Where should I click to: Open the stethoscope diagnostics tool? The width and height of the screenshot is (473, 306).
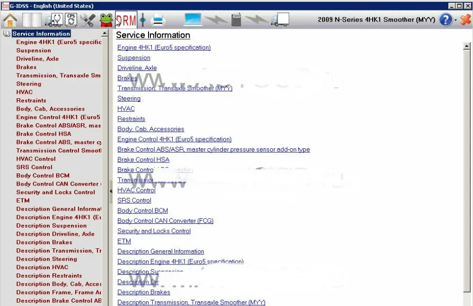(54, 20)
